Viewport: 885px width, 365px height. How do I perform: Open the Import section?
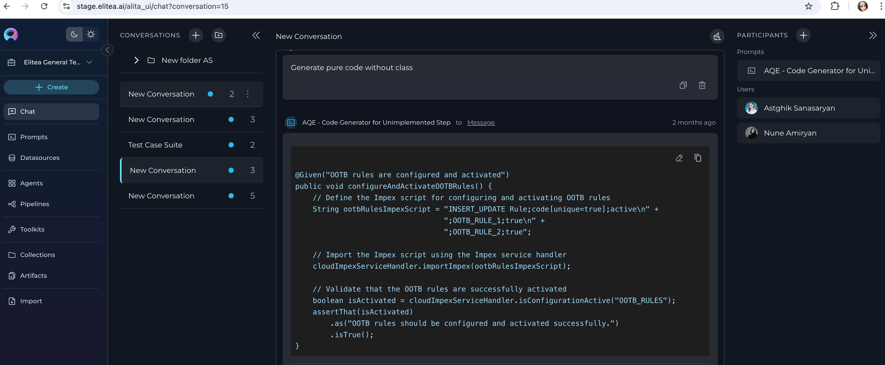(x=51, y=301)
